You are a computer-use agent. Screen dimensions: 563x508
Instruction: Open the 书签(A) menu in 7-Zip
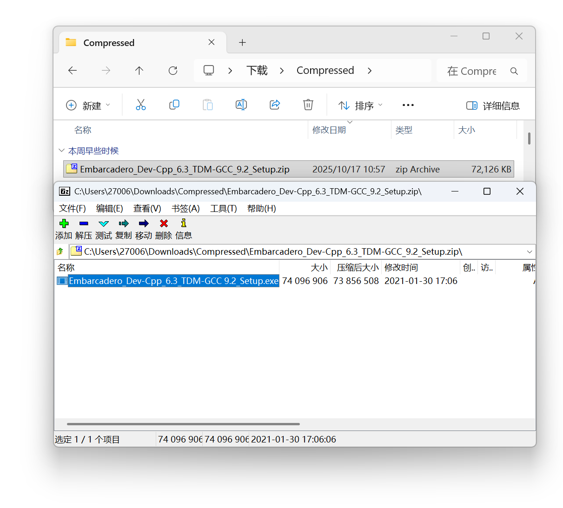[185, 209]
